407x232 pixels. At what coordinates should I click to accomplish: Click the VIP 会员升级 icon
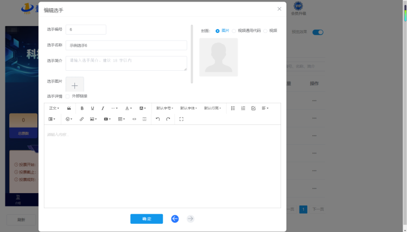point(298,8)
